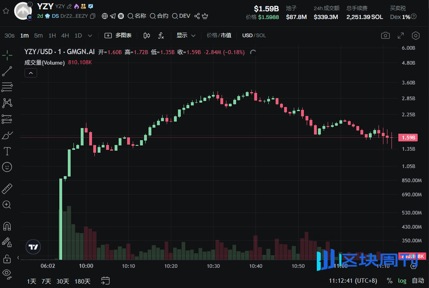Switch to the 5m timeframe

coord(38,36)
